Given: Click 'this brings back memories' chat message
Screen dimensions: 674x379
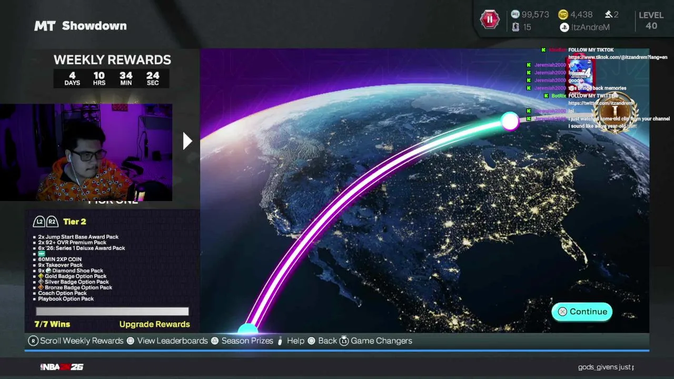Looking at the screenshot, I should point(598,88).
